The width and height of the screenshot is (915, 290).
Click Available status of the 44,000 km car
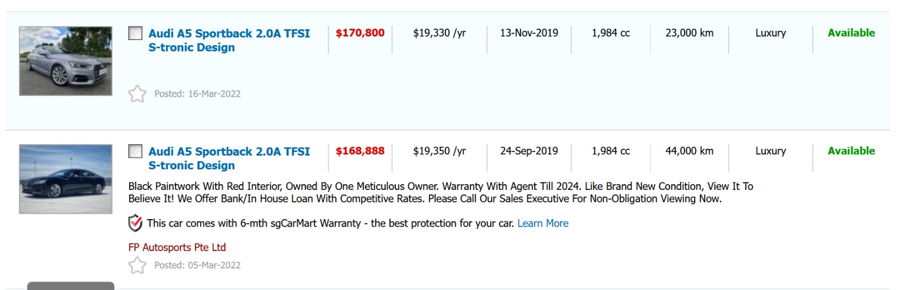point(851,151)
